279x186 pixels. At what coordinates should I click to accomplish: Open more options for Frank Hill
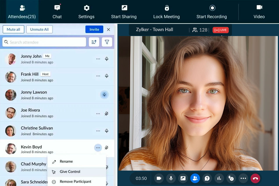tap(98, 76)
